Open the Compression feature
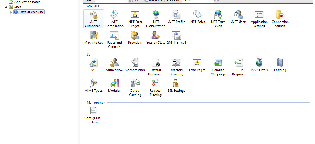 pyautogui.click(x=135, y=65)
